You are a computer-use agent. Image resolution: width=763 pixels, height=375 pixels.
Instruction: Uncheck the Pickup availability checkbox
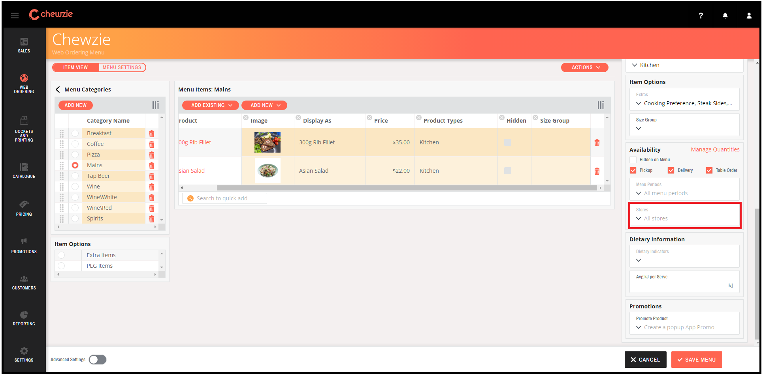click(633, 170)
